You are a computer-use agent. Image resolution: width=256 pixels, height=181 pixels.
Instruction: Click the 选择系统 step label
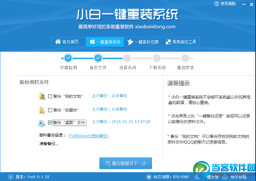tap(128, 67)
